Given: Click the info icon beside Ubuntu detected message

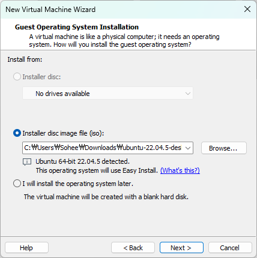Looking at the screenshot, I should click(x=27, y=162).
